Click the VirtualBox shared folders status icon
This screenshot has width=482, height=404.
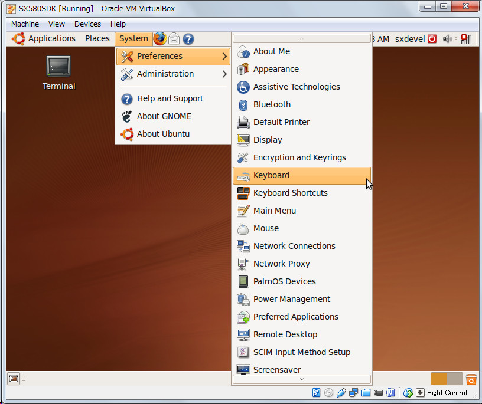pyautogui.click(x=366, y=392)
